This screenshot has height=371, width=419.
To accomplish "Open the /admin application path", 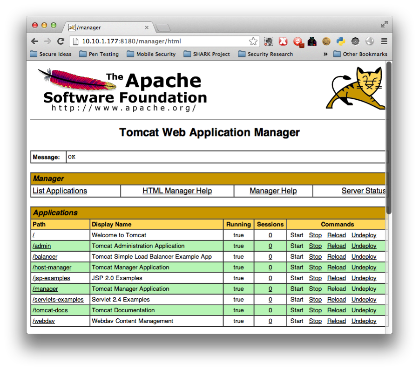I will coord(42,246).
